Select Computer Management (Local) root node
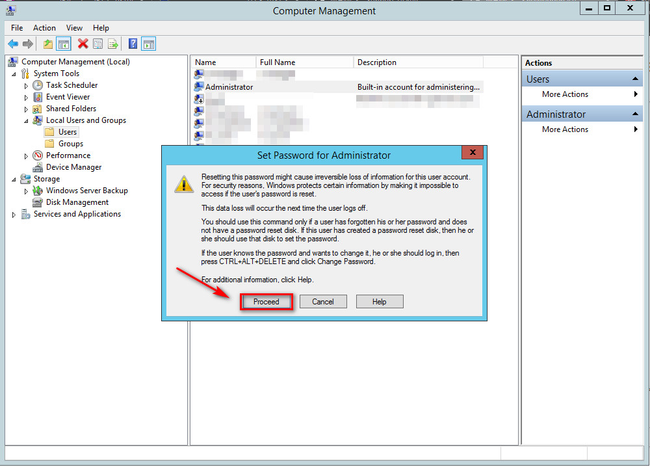650x467 pixels. 75,61
